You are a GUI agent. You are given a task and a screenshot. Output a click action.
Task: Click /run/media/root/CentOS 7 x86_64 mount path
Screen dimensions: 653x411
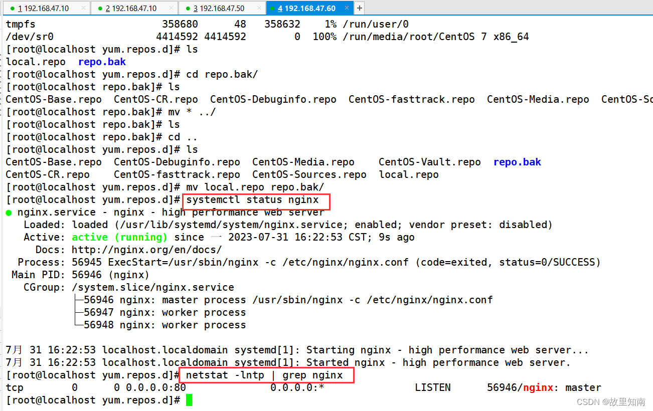pyautogui.click(x=436, y=37)
